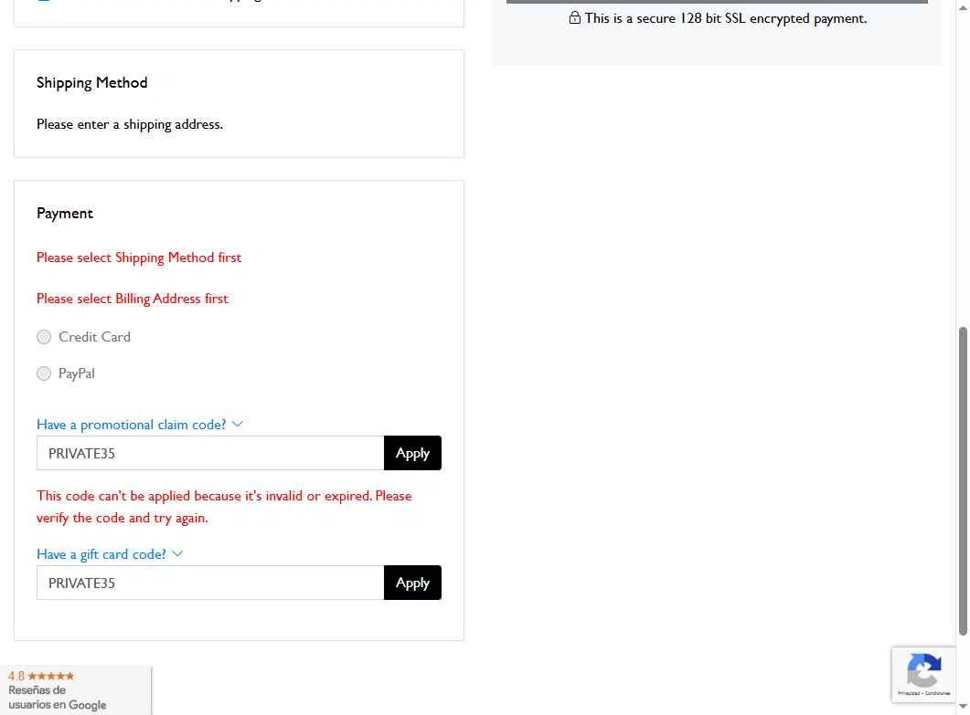This screenshot has width=970, height=715.
Task: Focus the gift card code input field
Action: (x=210, y=583)
